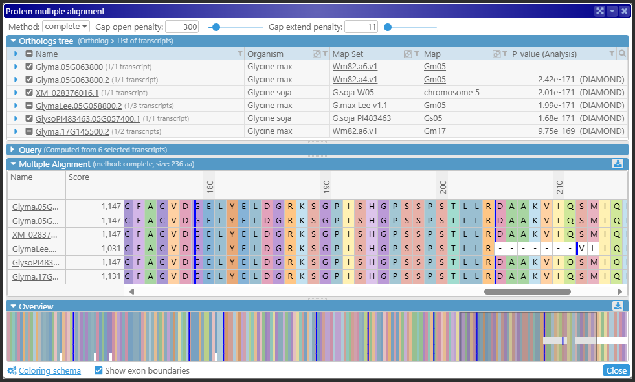635x382 pixels.
Task: Open the Gm17 map link
Action: [434, 131]
